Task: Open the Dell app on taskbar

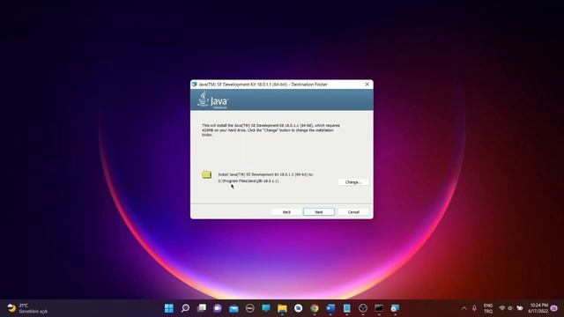Action: (x=250, y=308)
